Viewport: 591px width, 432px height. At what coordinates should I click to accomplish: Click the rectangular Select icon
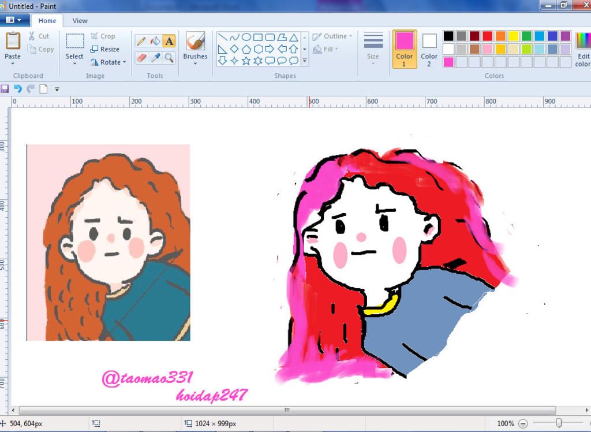pos(74,41)
